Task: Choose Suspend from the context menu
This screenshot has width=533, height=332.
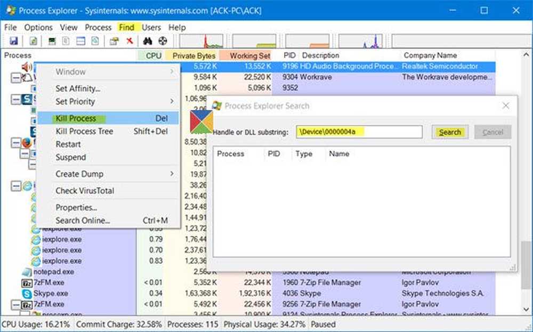Action: (x=108, y=157)
